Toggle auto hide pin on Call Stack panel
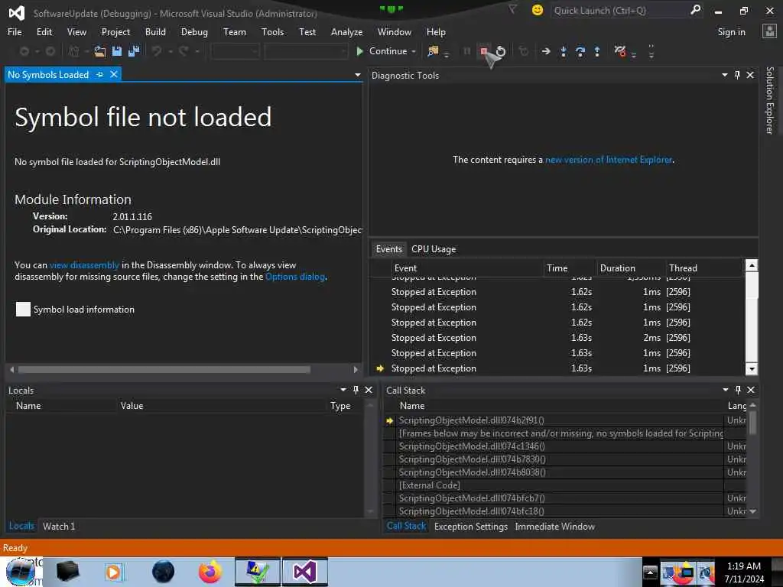Image resolution: width=783 pixels, height=587 pixels. (738, 390)
